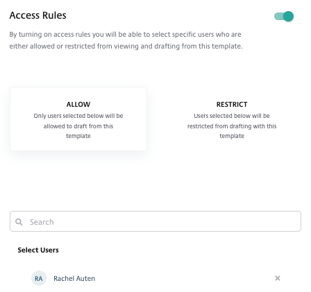Choose the RESTRICT access rule option
Viewport: 311px width, 292px height.
click(232, 119)
